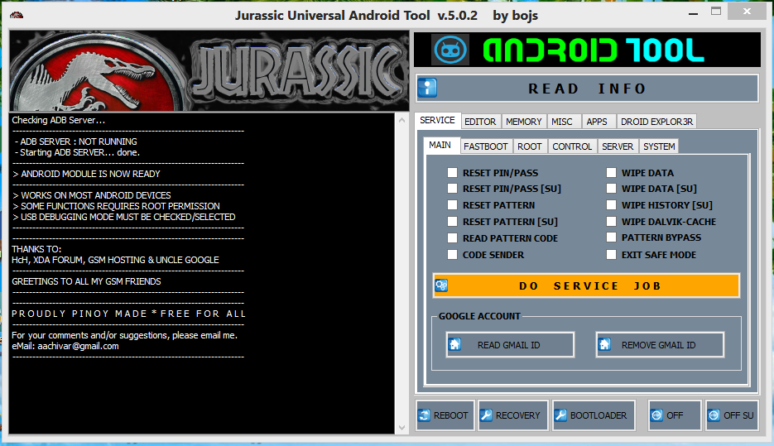Image resolution: width=774 pixels, height=446 pixels.
Task: Click READ GMAIL ID button
Action: pos(510,344)
